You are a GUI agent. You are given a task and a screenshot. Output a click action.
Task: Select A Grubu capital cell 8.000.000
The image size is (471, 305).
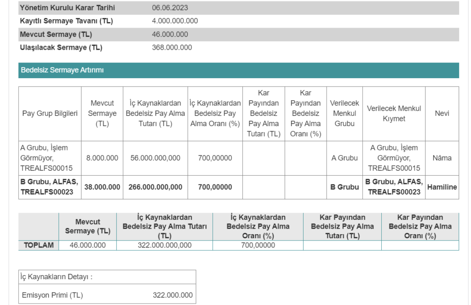102,158
